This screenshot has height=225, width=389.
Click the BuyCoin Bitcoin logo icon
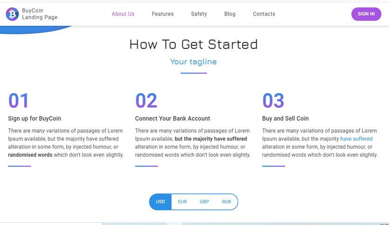pos(12,14)
